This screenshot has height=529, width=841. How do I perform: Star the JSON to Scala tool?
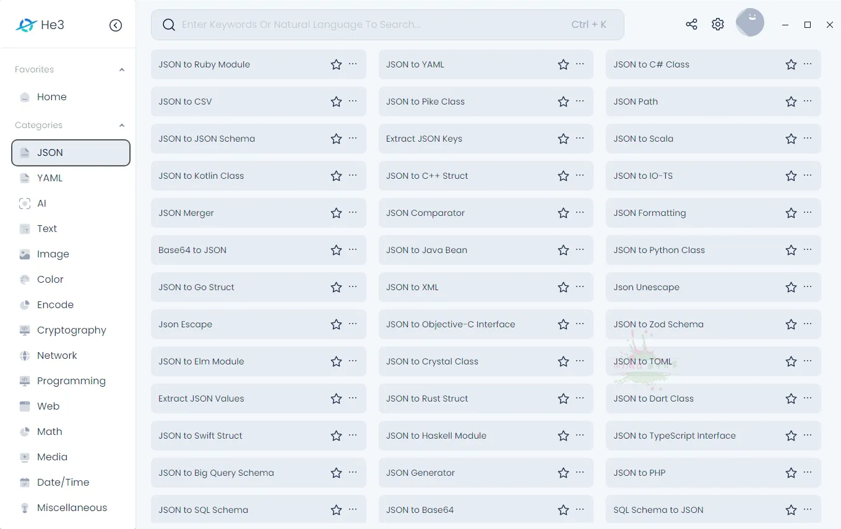pyautogui.click(x=791, y=139)
